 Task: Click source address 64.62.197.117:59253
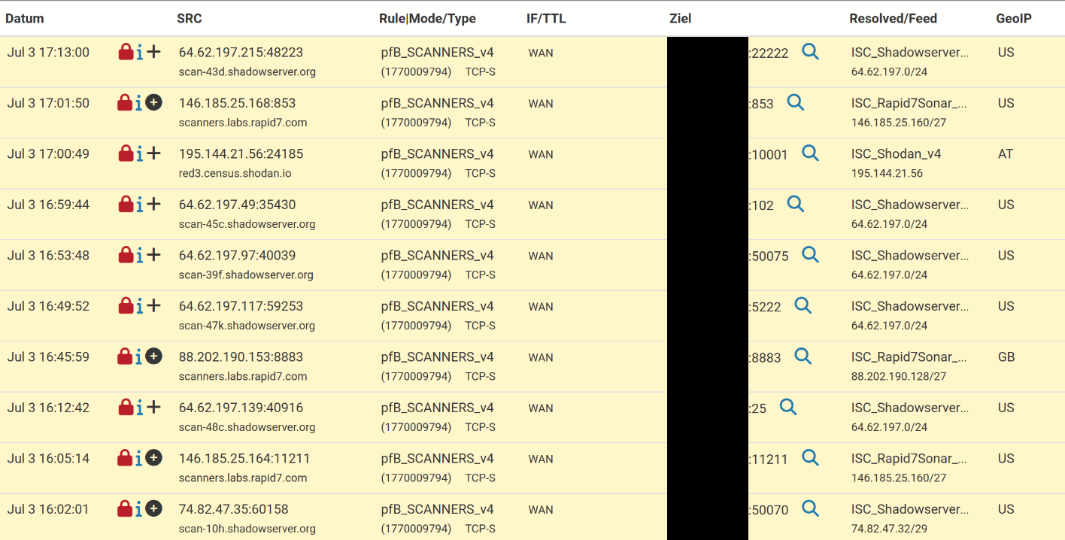click(241, 306)
